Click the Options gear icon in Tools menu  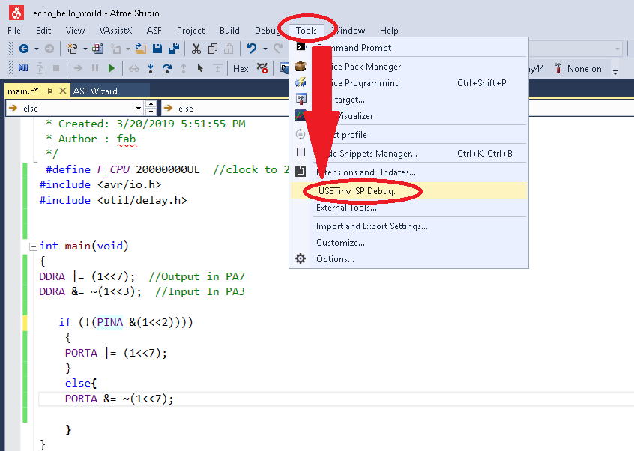[301, 258]
